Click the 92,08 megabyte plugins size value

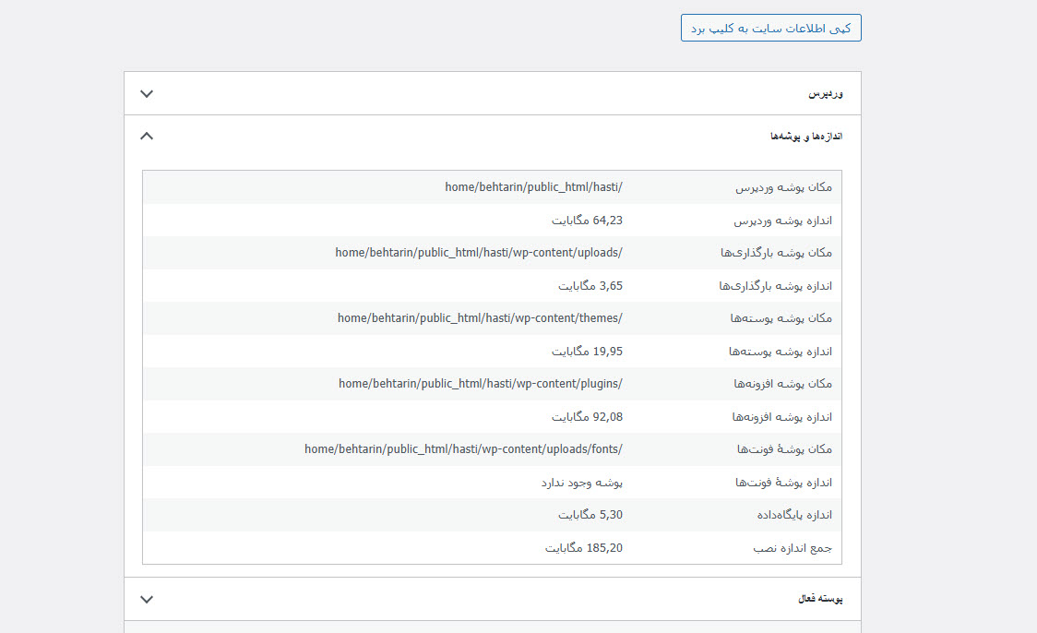click(x=587, y=417)
